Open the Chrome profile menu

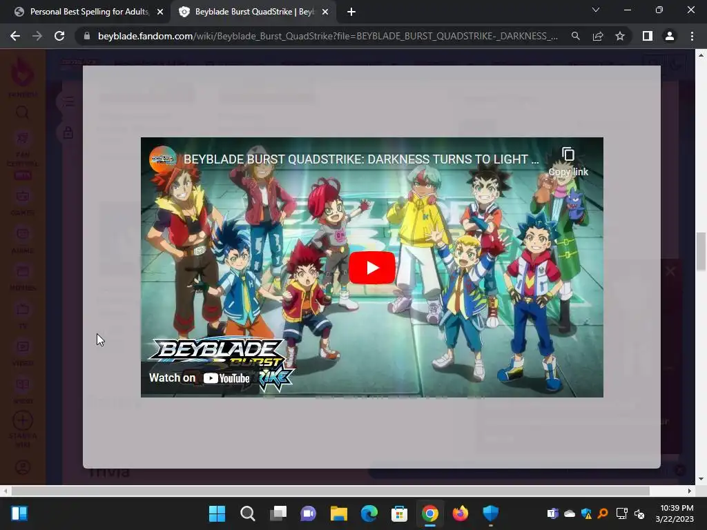pos(670,36)
